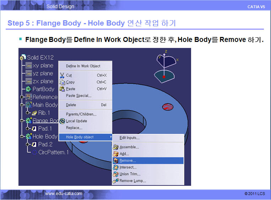Select PartBody label in tree
The width and height of the screenshot is (271, 200).
click(x=44, y=89)
